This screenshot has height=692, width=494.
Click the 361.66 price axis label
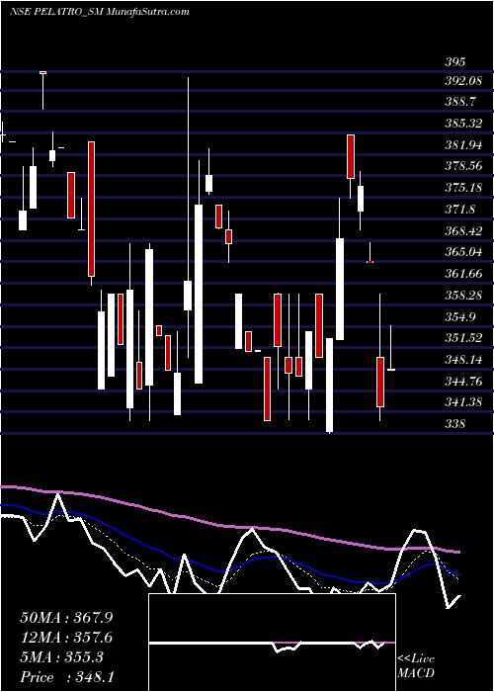(462, 274)
